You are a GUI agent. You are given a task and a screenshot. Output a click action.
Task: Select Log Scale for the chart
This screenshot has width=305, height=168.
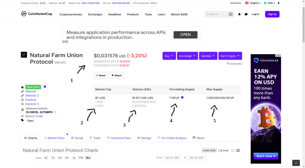click(223, 150)
